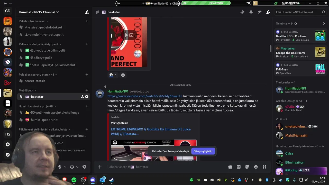The width and height of the screenshot is (329, 185).
Task: Open läpivedetyt-striimipelit channel
Action: 53,50
